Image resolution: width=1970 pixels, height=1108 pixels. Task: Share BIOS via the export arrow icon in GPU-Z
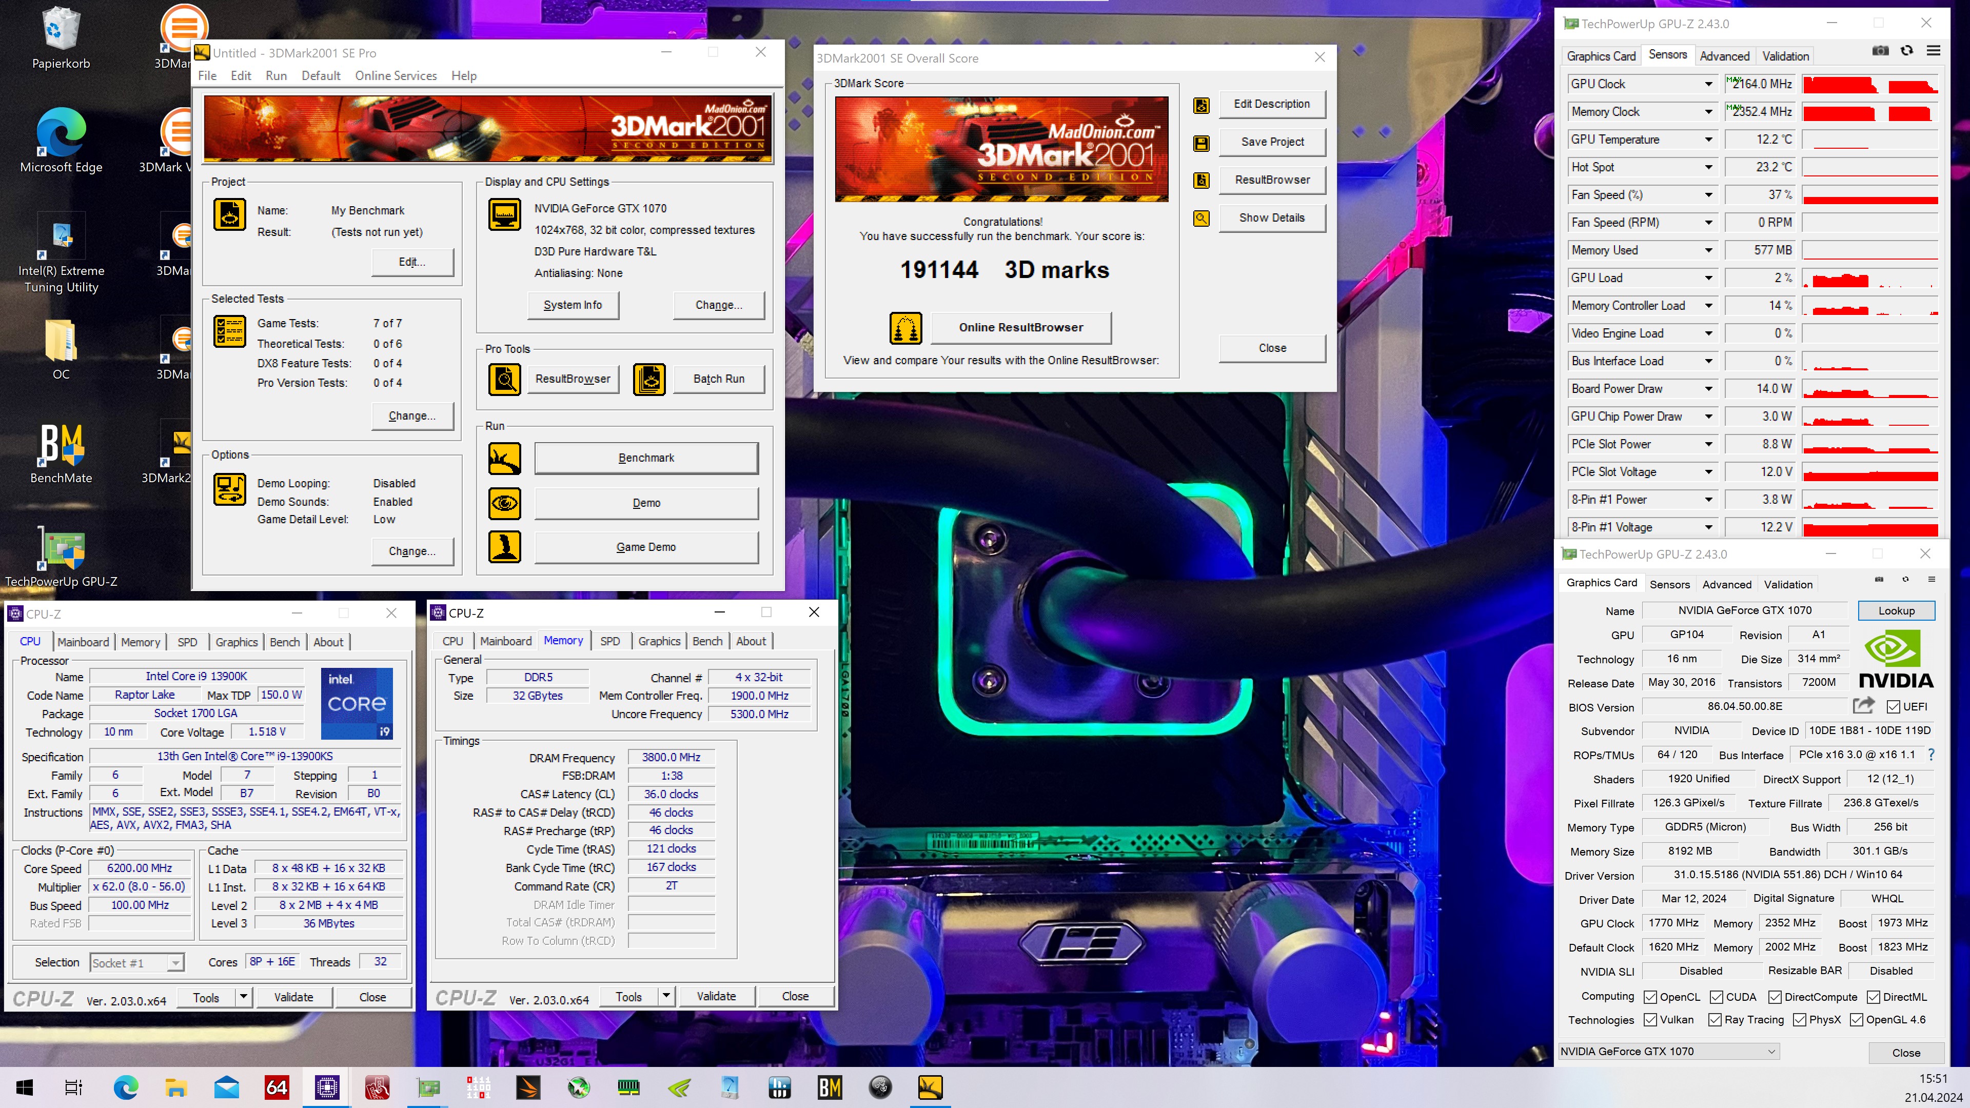pos(1864,705)
